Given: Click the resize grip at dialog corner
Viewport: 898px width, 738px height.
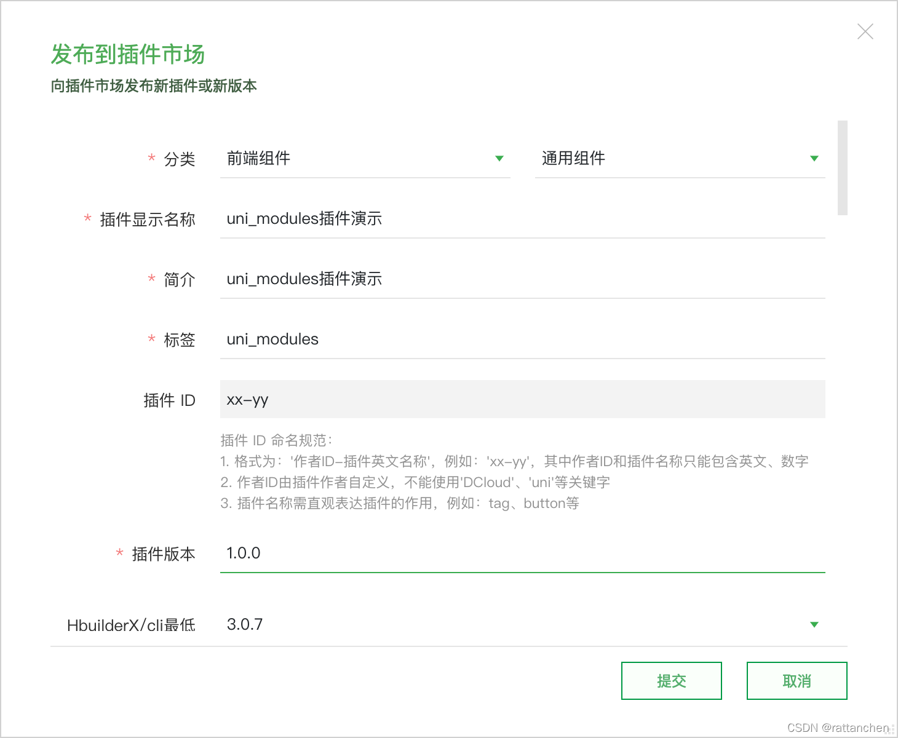Looking at the screenshot, I should [891, 731].
